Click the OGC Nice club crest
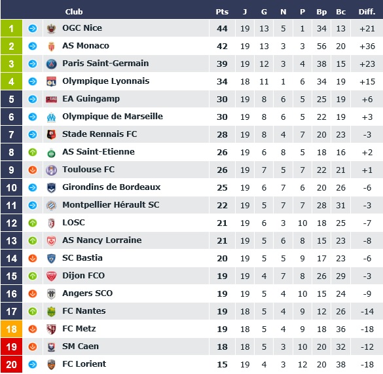The width and height of the screenshot is (383, 374). pos(51,29)
